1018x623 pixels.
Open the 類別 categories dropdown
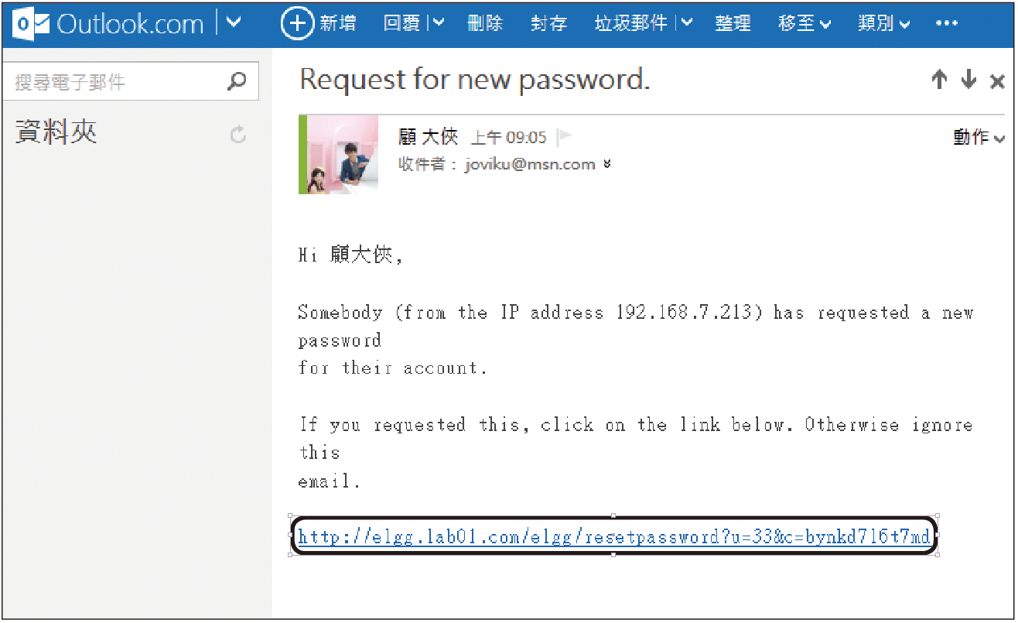tap(884, 23)
